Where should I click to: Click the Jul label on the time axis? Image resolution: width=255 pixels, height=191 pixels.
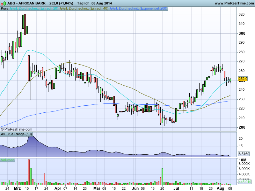176,188
